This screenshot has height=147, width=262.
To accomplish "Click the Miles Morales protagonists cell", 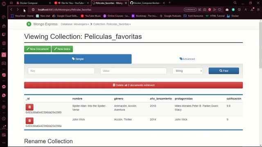I will [x=196, y=108].
